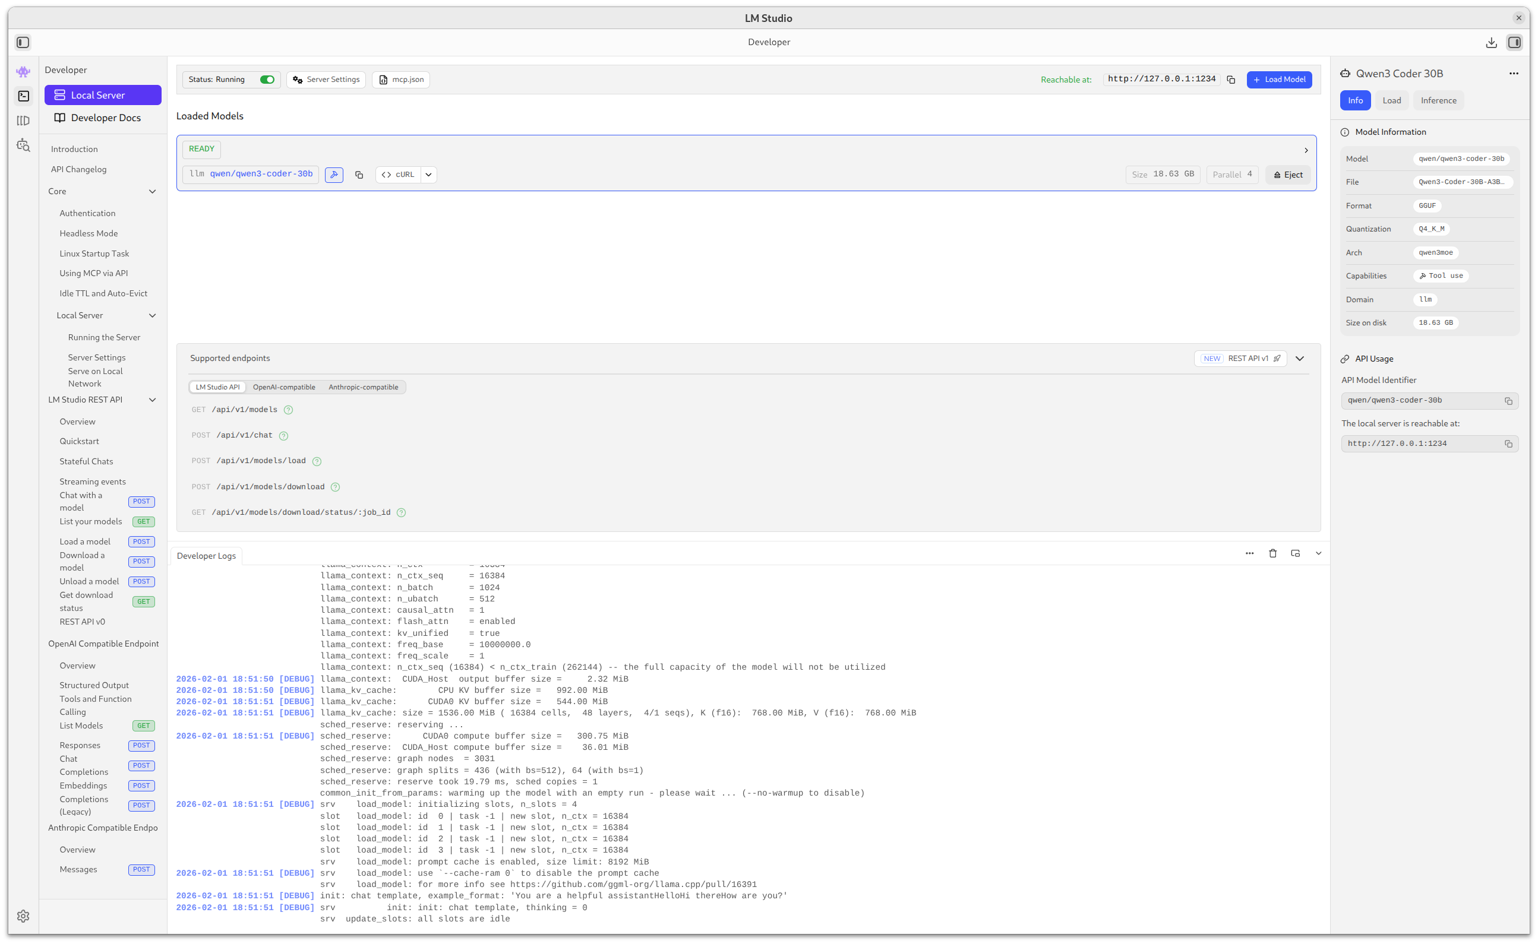Screen dimensions: 1538x944
Task: Toggle the server Status Running switch
Action: (267, 80)
